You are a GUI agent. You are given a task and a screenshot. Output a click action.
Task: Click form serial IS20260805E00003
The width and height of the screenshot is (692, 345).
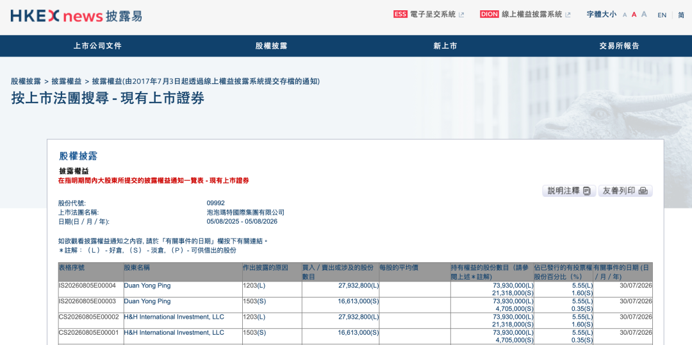[87, 301]
